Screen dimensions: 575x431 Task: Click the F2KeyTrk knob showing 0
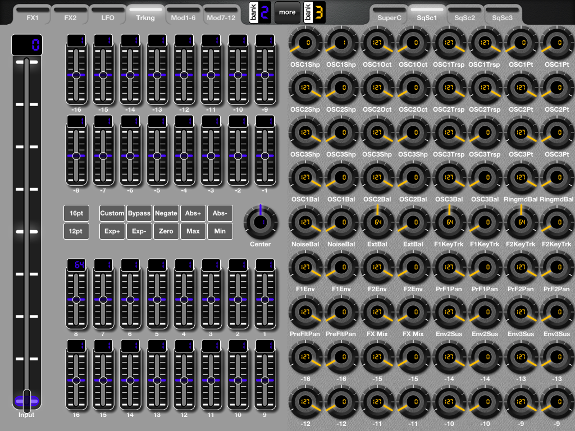point(556,222)
